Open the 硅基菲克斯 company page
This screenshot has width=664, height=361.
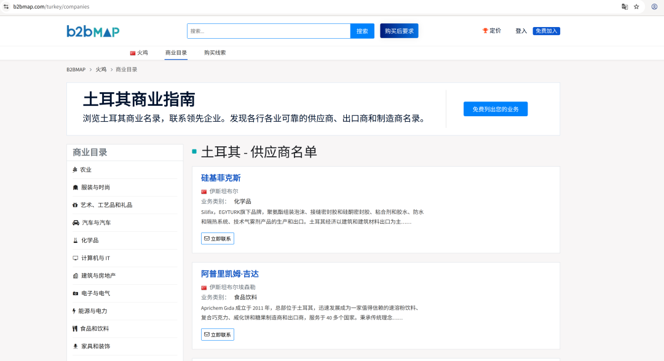coord(221,178)
